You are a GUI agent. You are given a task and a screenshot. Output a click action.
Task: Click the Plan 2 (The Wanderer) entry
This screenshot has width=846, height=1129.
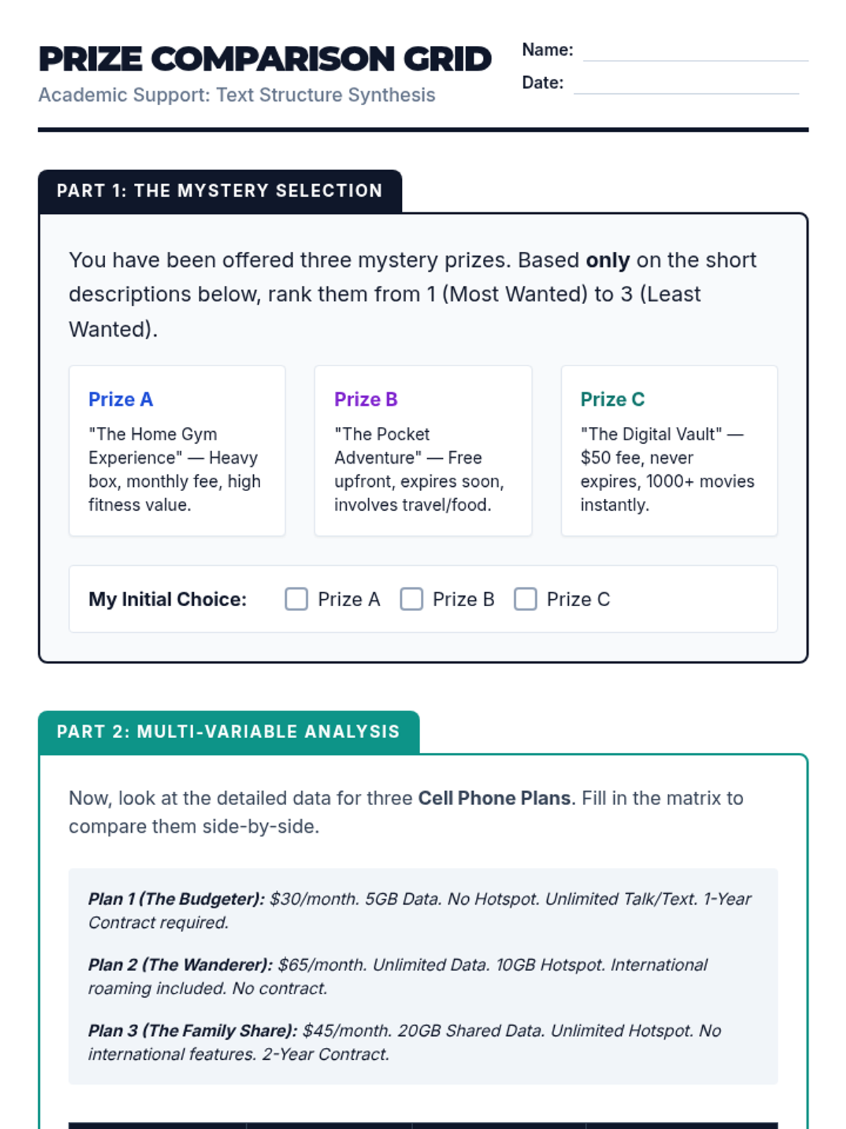tap(398, 976)
